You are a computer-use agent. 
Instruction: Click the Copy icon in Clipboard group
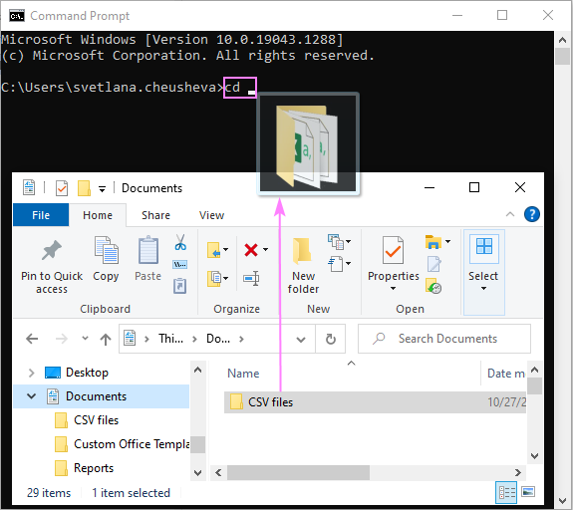pos(106,250)
